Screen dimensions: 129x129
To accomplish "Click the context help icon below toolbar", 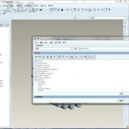I will point(4,14).
